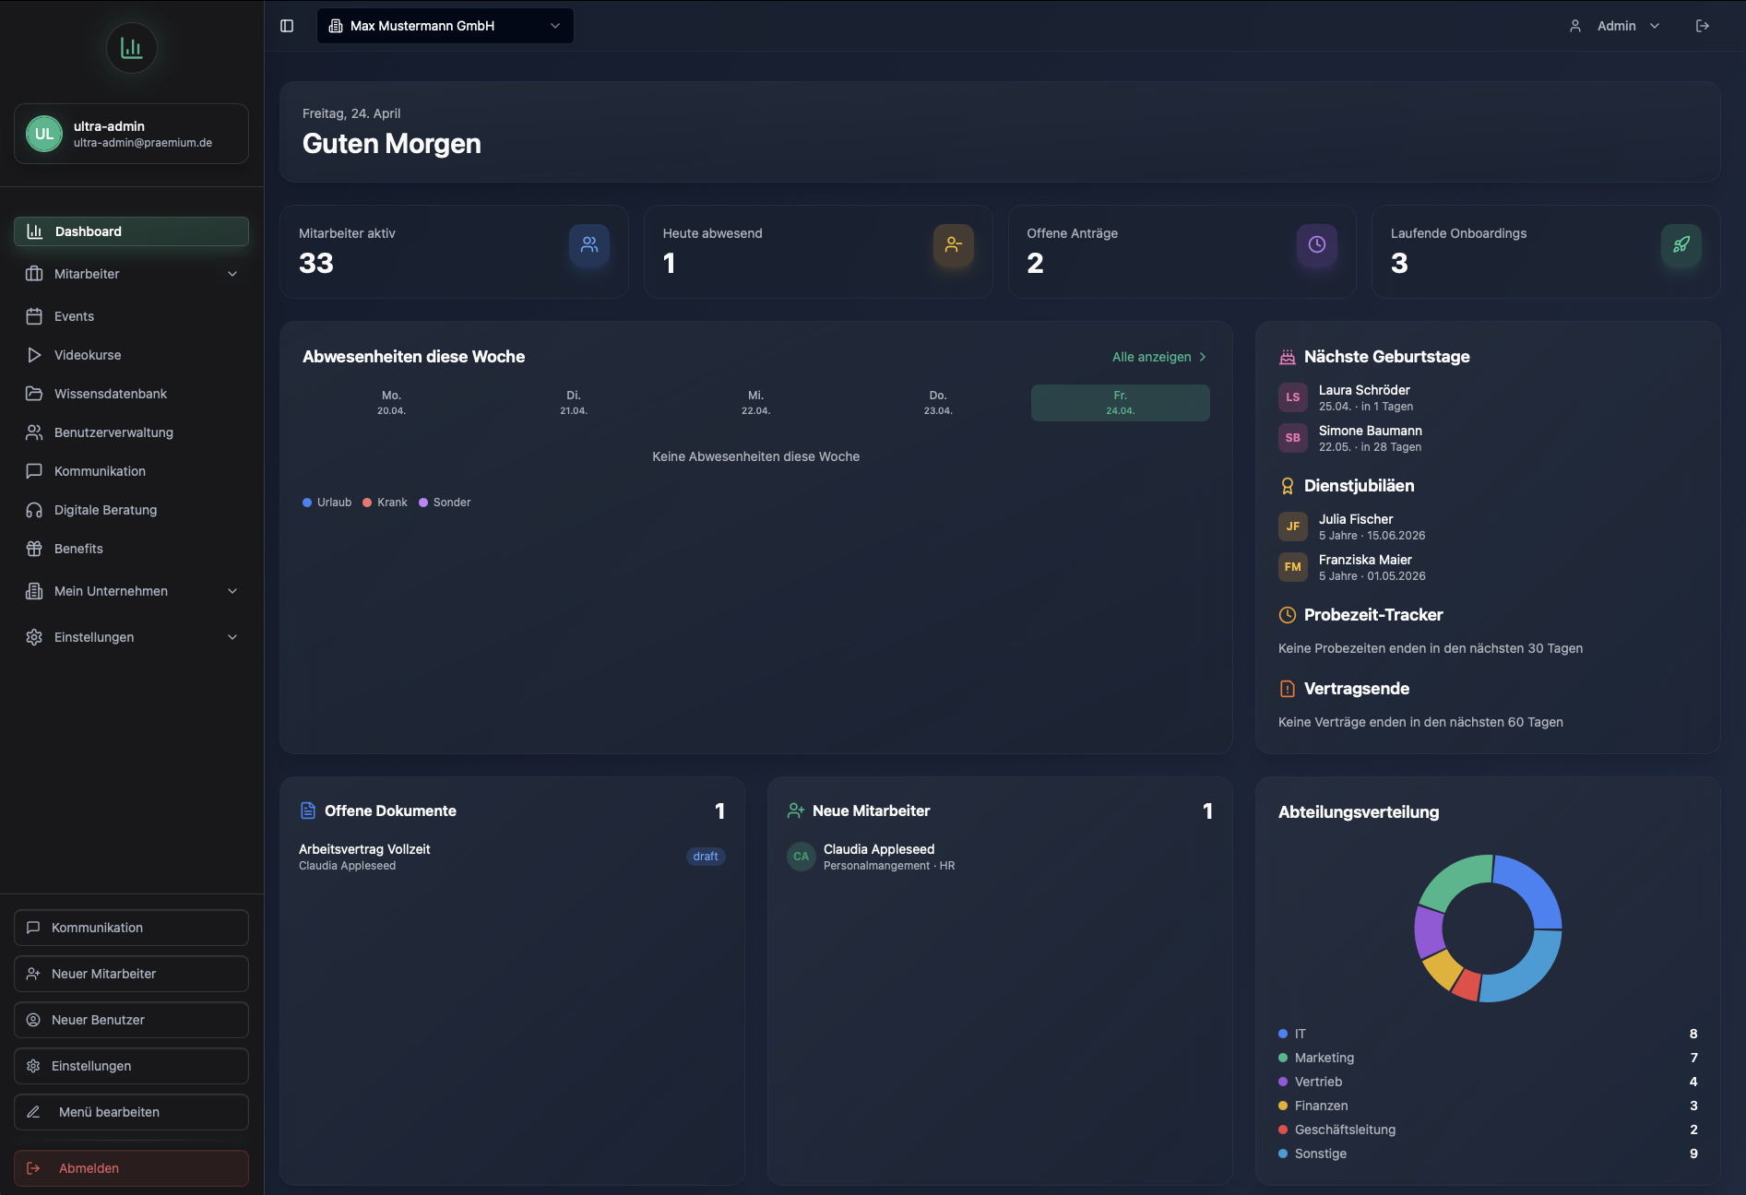The image size is (1746, 1195).
Task: Open the Admin user dropdown
Action: click(x=1616, y=26)
